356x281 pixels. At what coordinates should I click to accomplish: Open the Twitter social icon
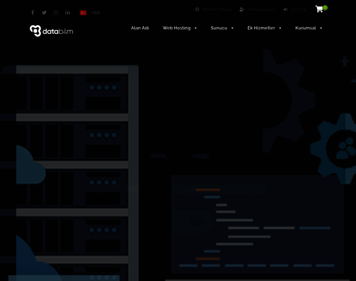click(x=44, y=13)
